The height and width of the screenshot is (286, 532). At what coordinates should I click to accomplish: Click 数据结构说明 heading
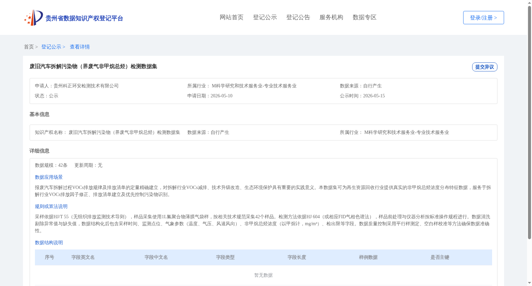(x=49, y=243)
